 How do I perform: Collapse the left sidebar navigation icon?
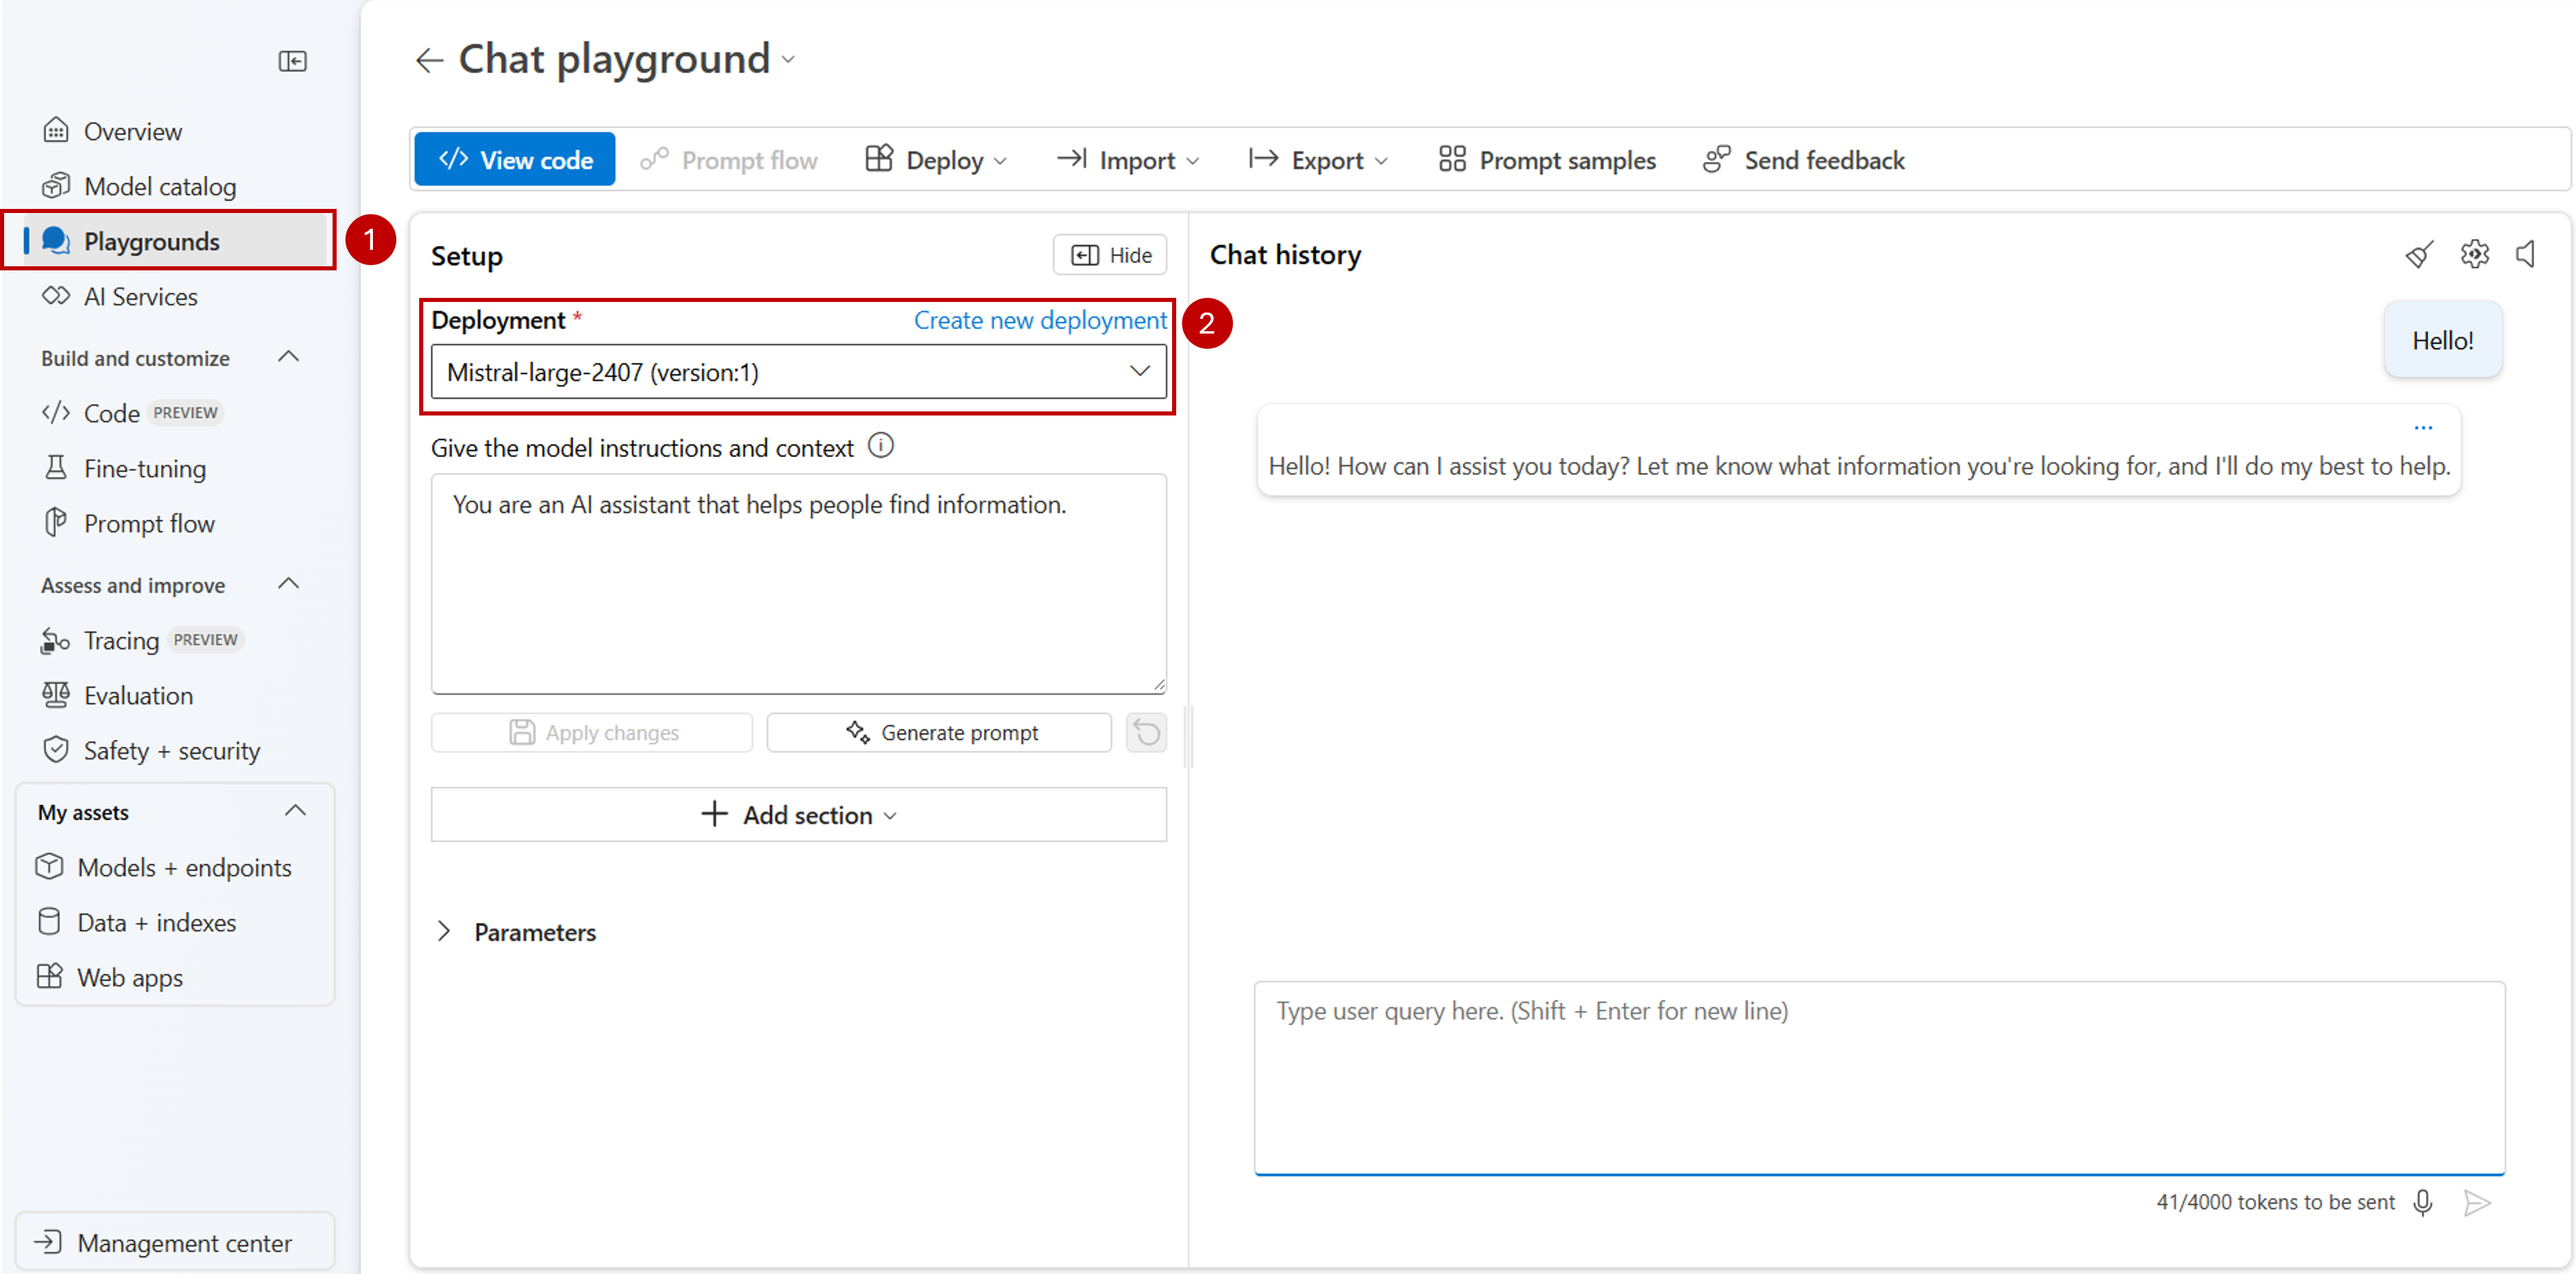coord(292,62)
